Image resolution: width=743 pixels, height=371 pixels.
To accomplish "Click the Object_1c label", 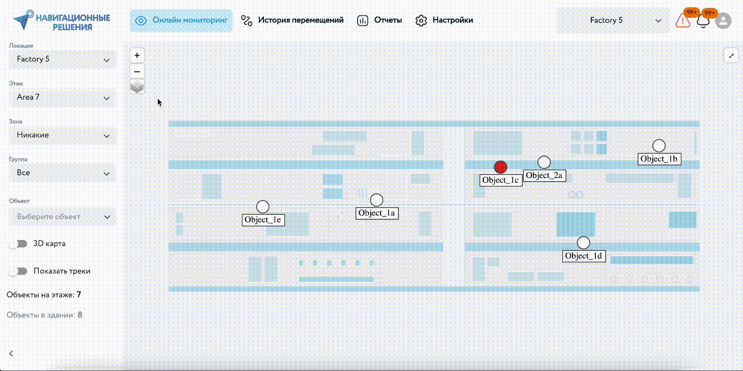I will tap(501, 180).
